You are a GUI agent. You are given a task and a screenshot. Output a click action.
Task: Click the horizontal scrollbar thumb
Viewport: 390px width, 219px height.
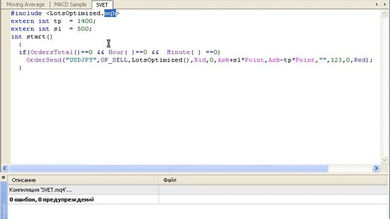point(169,169)
